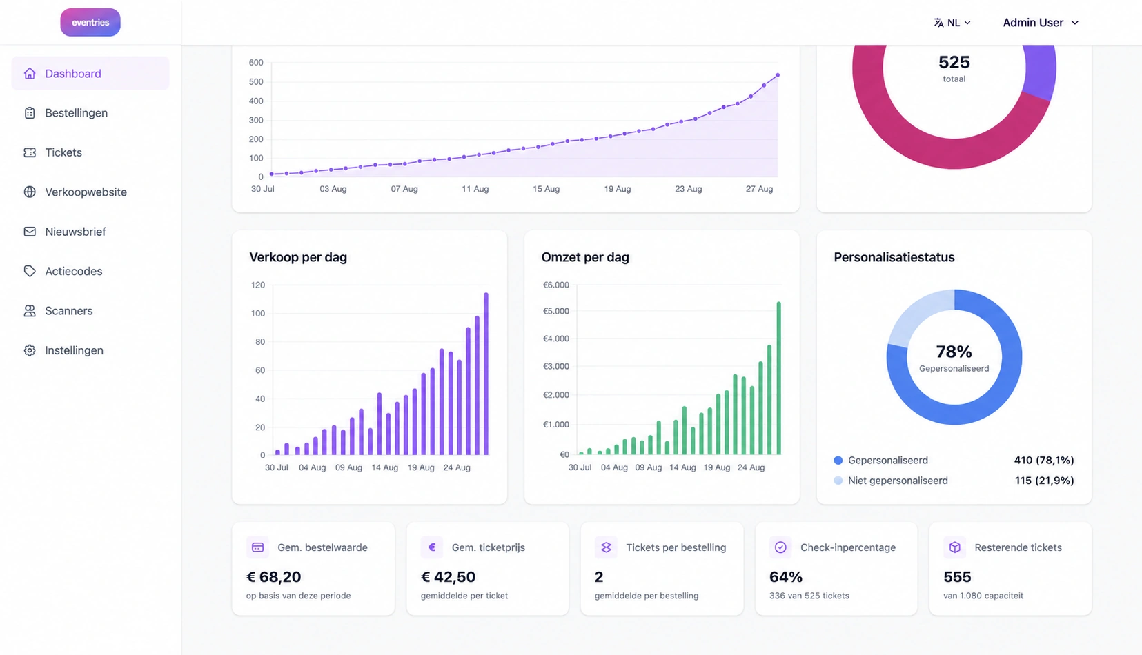Viewport: 1142px width, 655px height.
Task: Click the '€ 42,50' value
Action: (x=449, y=576)
